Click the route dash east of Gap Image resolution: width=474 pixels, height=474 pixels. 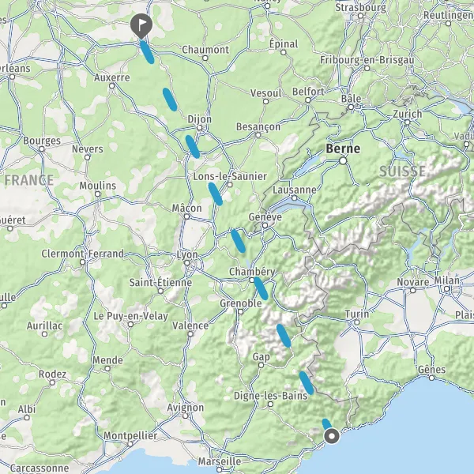tap(284, 336)
